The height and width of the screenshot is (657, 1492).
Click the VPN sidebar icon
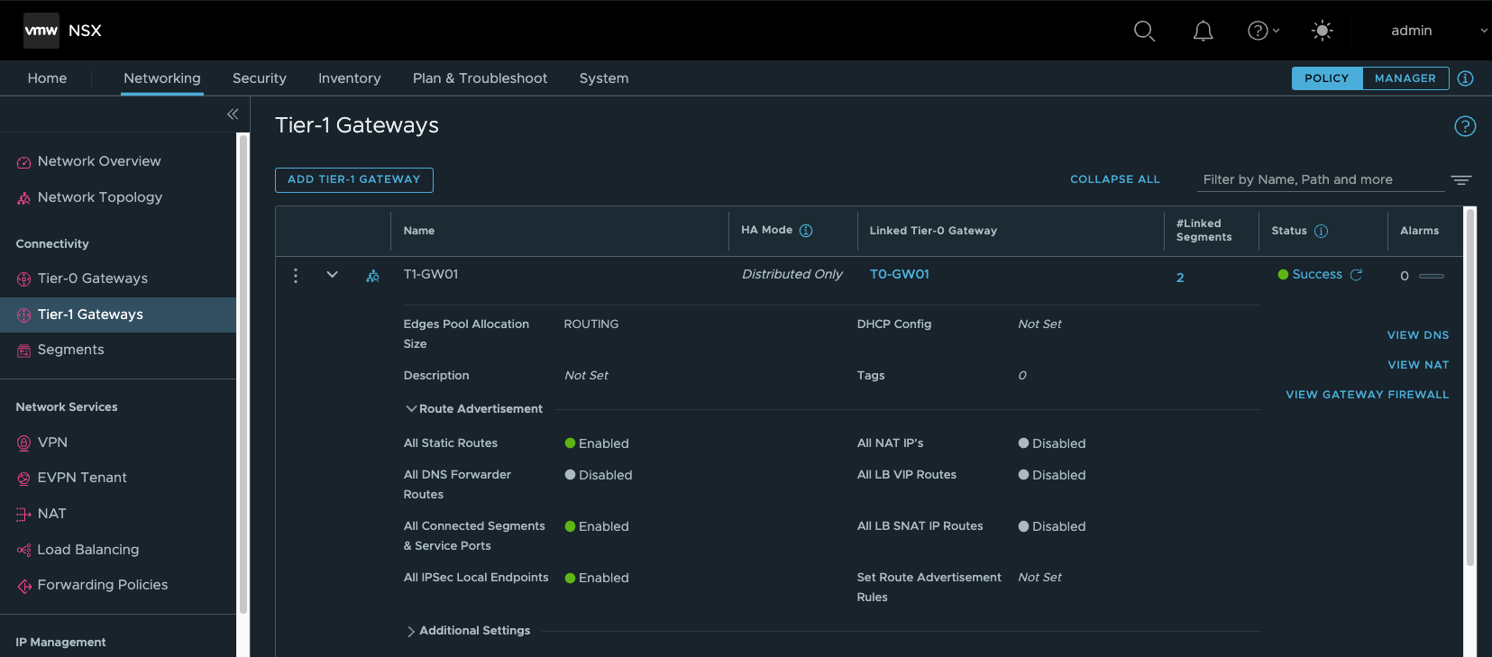coord(23,443)
